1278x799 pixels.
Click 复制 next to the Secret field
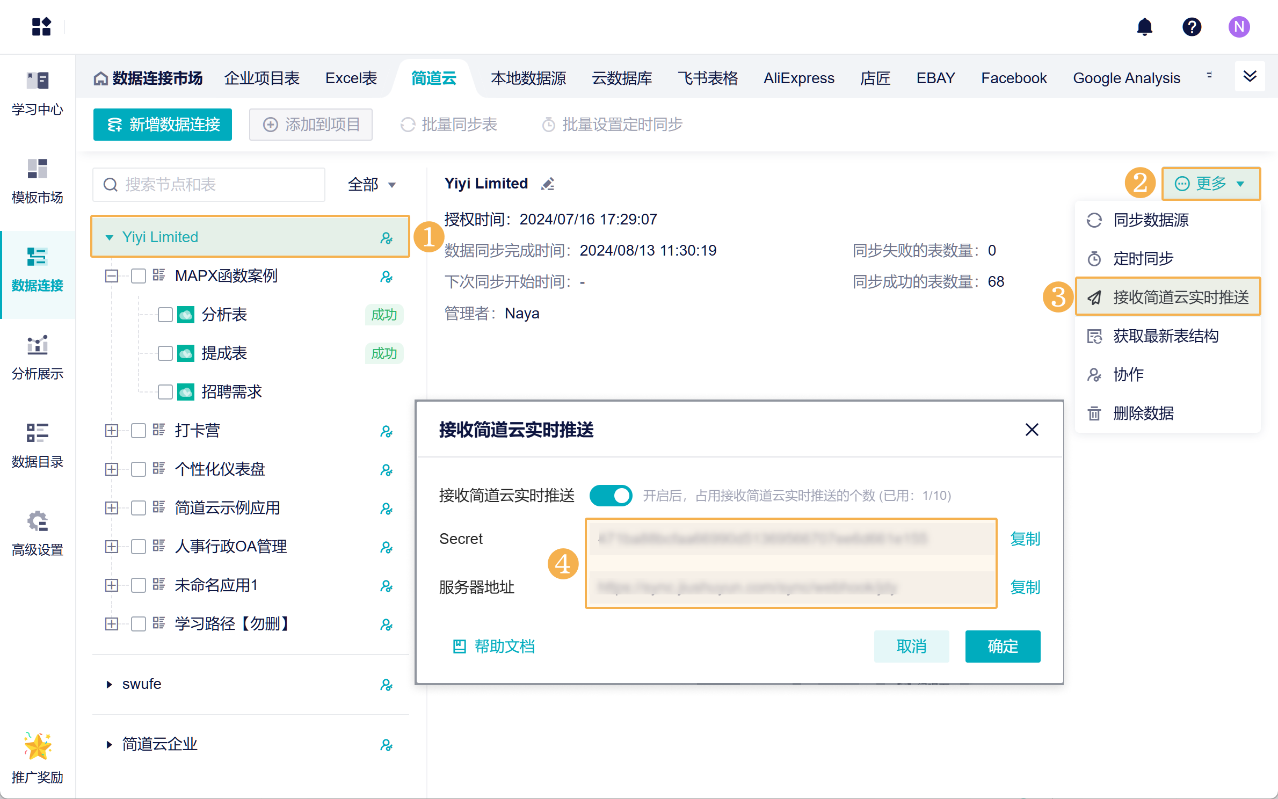1025,539
